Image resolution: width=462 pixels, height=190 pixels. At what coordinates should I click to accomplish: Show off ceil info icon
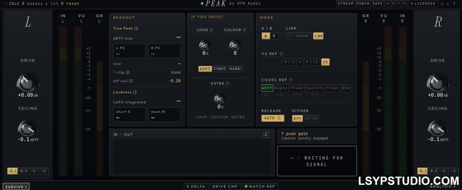(131, 81)
